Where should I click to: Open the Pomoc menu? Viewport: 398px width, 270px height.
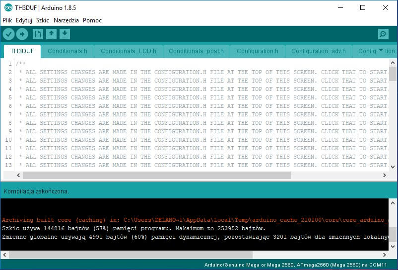pos(92,20)
